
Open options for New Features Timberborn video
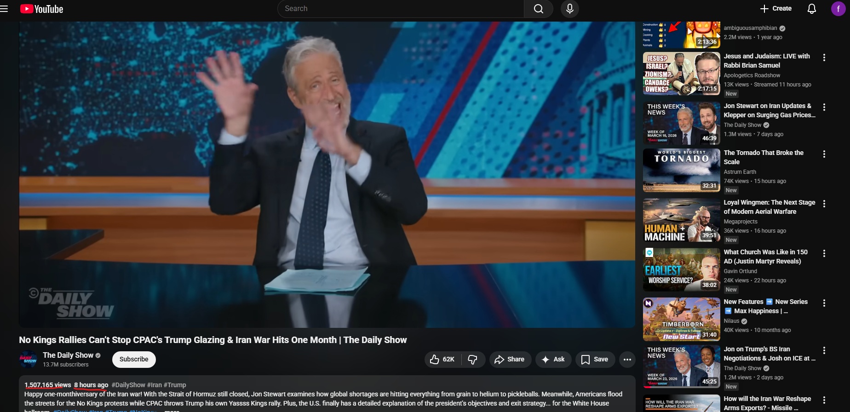(x=824, y=303)
